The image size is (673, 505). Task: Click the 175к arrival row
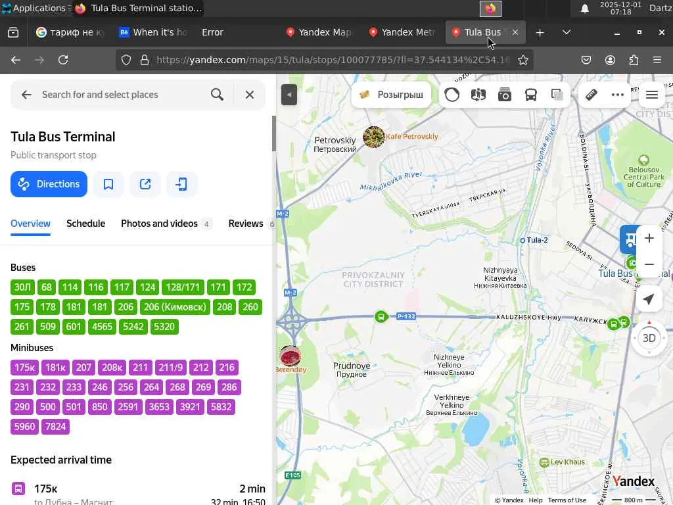(138, 494)
